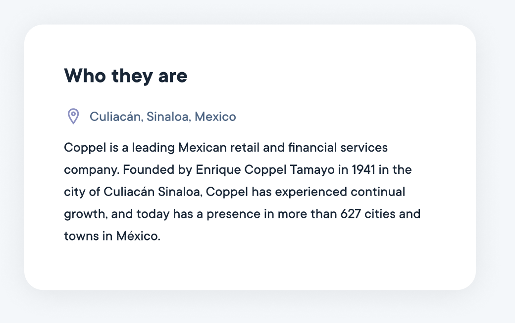This screenshot has width=515, height=323.
Task: Click the word 'Mexican' in first line
Action: 203,148
